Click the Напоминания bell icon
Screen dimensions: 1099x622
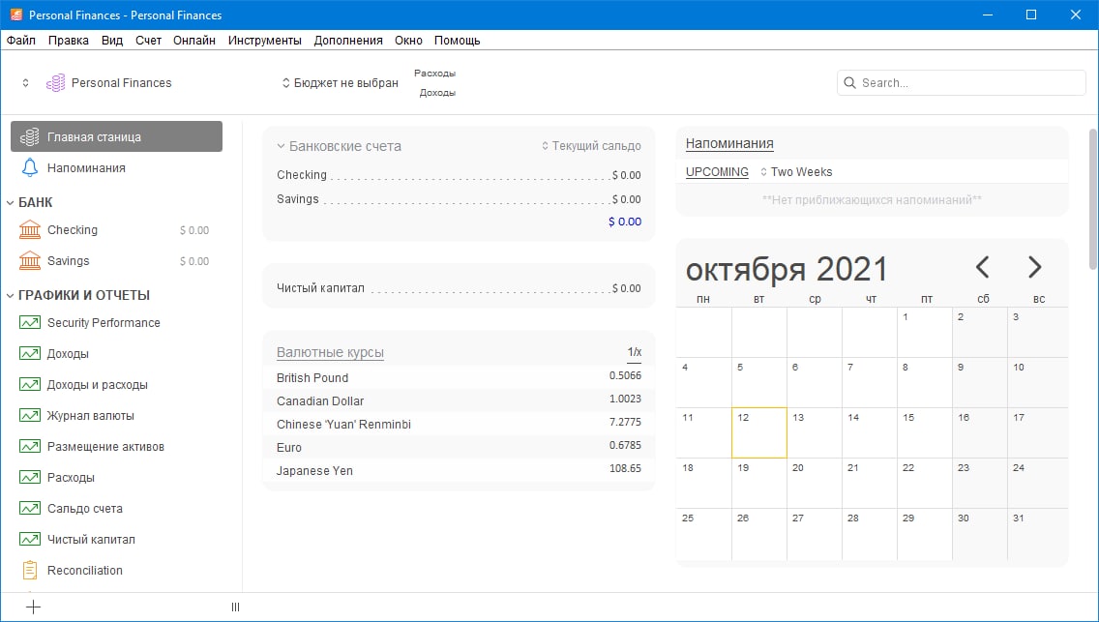(29, 167)
